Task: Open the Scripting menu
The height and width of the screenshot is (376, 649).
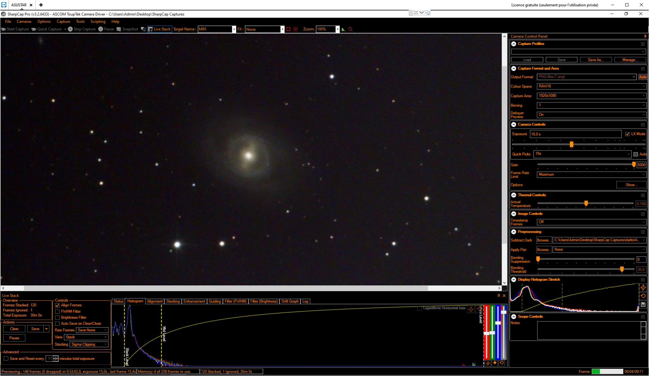Action: pos(98,22)
